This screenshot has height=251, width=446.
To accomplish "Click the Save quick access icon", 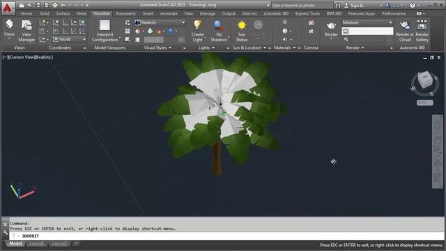I will click(x=38, y=5).
